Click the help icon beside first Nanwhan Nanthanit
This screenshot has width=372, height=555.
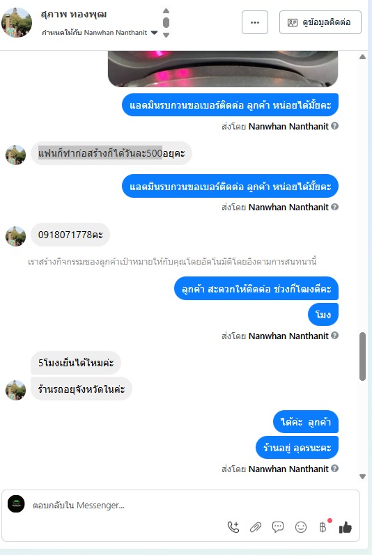point(334,126)
